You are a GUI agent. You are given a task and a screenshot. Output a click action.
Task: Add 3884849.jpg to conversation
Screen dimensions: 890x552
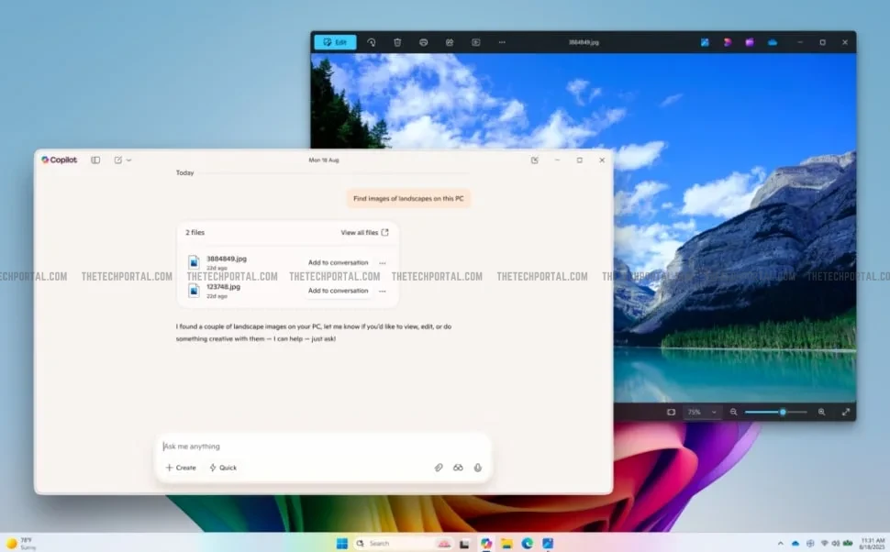338,262
